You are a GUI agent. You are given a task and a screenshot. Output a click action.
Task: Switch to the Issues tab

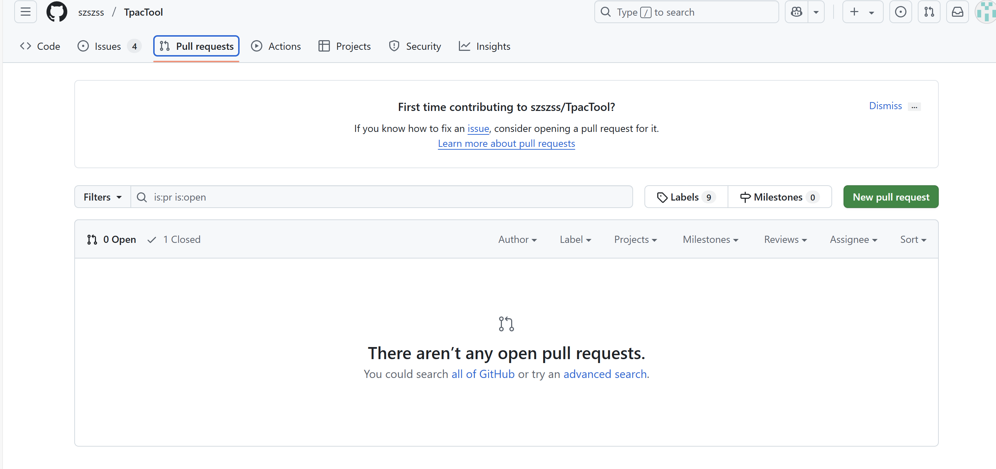click(x=108, y=46)
